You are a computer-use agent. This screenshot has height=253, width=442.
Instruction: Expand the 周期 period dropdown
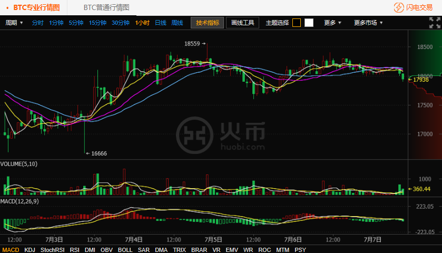[14, 23]
